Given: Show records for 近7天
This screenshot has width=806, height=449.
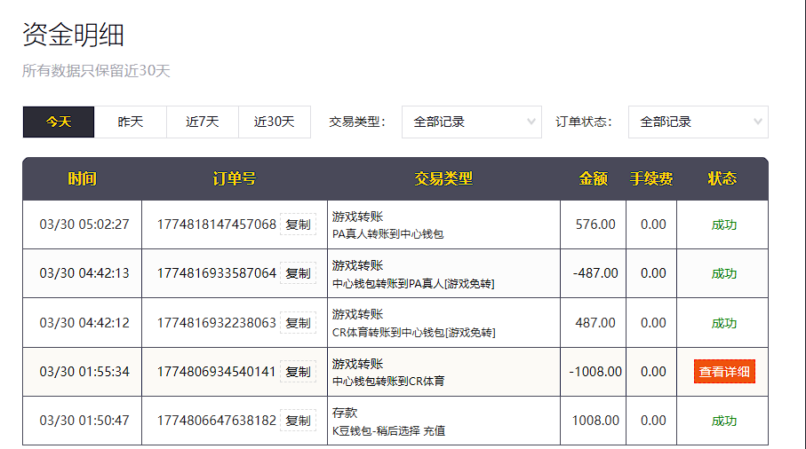Looking at the screenshot, I should click(203, 122).
